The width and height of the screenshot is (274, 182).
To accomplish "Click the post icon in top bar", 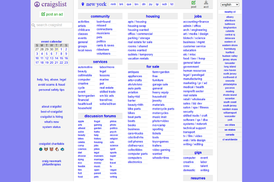I will tap(193, 3).
